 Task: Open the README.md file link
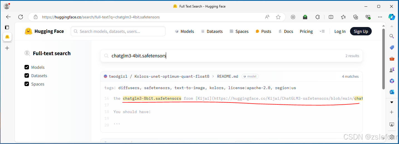[x=228, y=76]
